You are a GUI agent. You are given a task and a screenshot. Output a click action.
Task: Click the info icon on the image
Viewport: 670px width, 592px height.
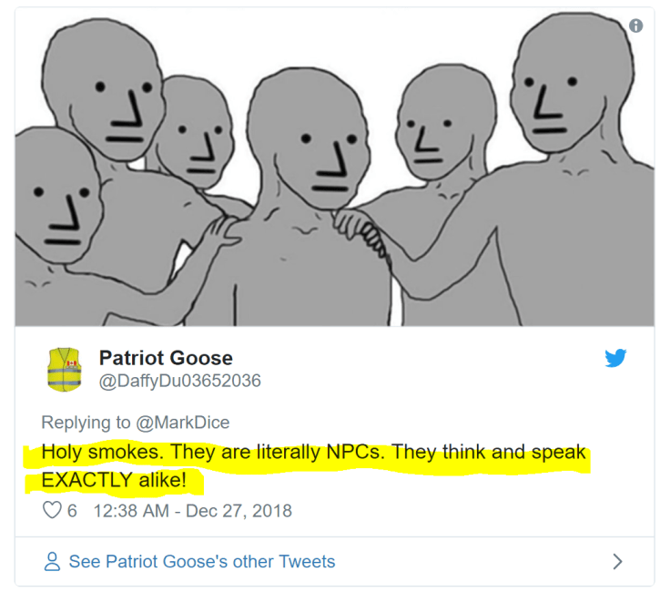tap(635, 26)
